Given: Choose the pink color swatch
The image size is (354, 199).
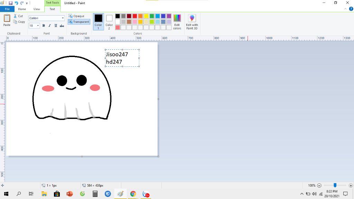Looking at the screenshot, I should pyautogui.click(x=135, y=22).
